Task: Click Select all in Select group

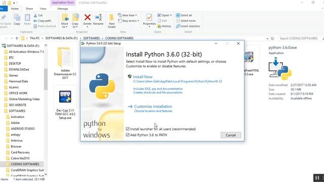Action: 184,15
